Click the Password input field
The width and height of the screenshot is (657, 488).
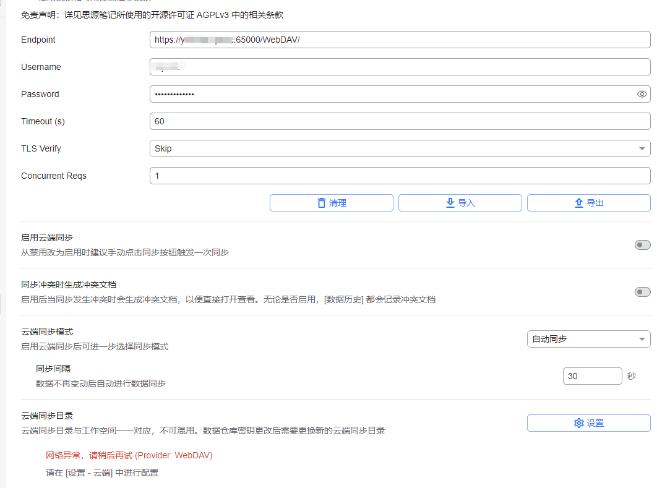pos(390,94)
